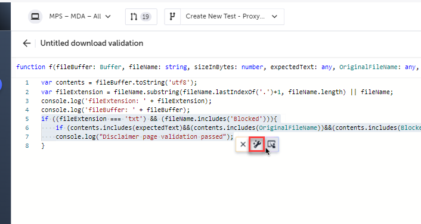Click line 6 contents.includes expectedText condition

click(238, 127)
